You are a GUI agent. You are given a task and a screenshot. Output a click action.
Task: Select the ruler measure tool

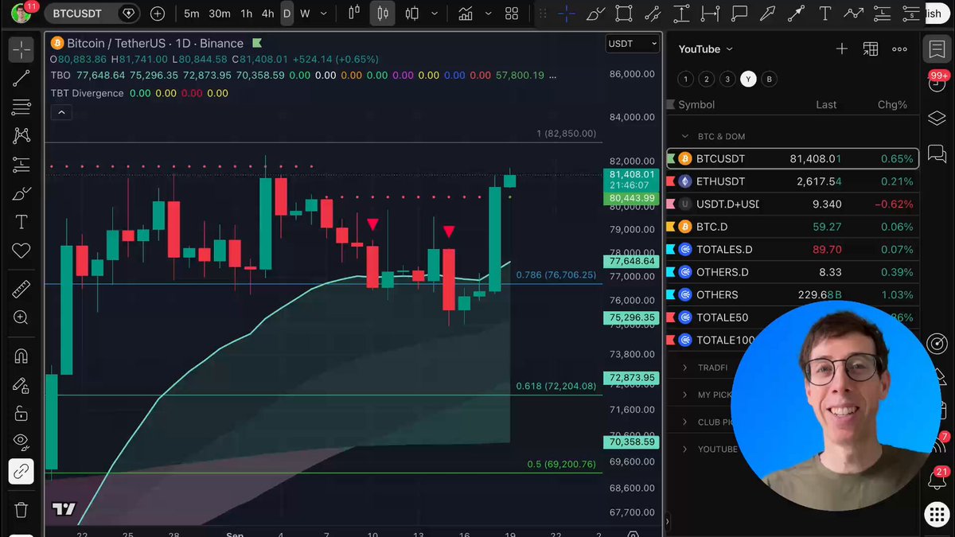(x=21, y=289)
